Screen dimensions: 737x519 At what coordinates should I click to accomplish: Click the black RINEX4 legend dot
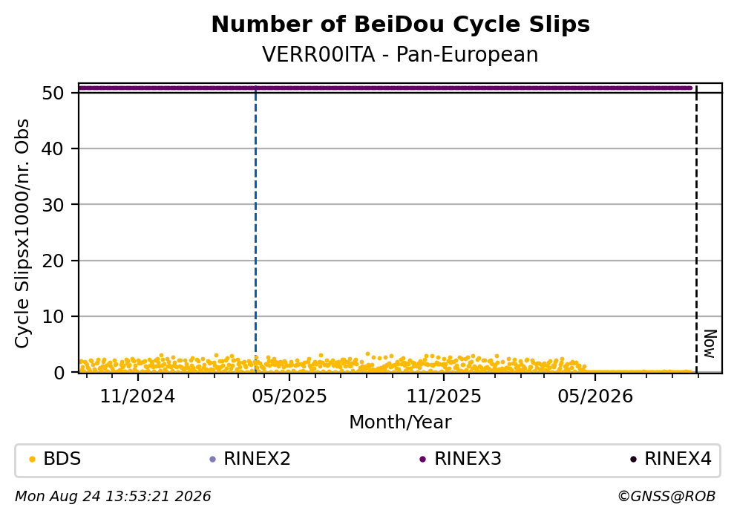pyautogui.click(x=633, y=460)
